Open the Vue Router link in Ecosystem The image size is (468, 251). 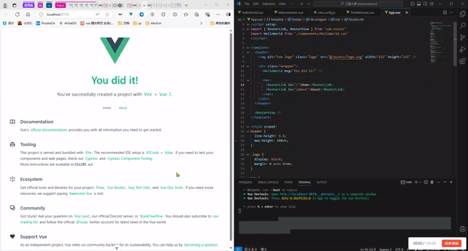[x=116, y=188]
